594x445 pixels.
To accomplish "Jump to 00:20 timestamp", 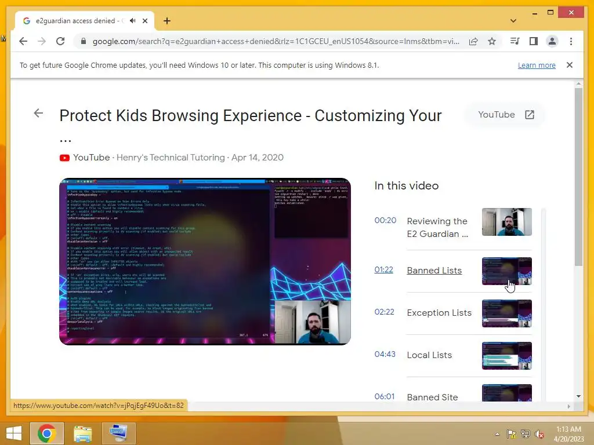I will coord(385,220).
